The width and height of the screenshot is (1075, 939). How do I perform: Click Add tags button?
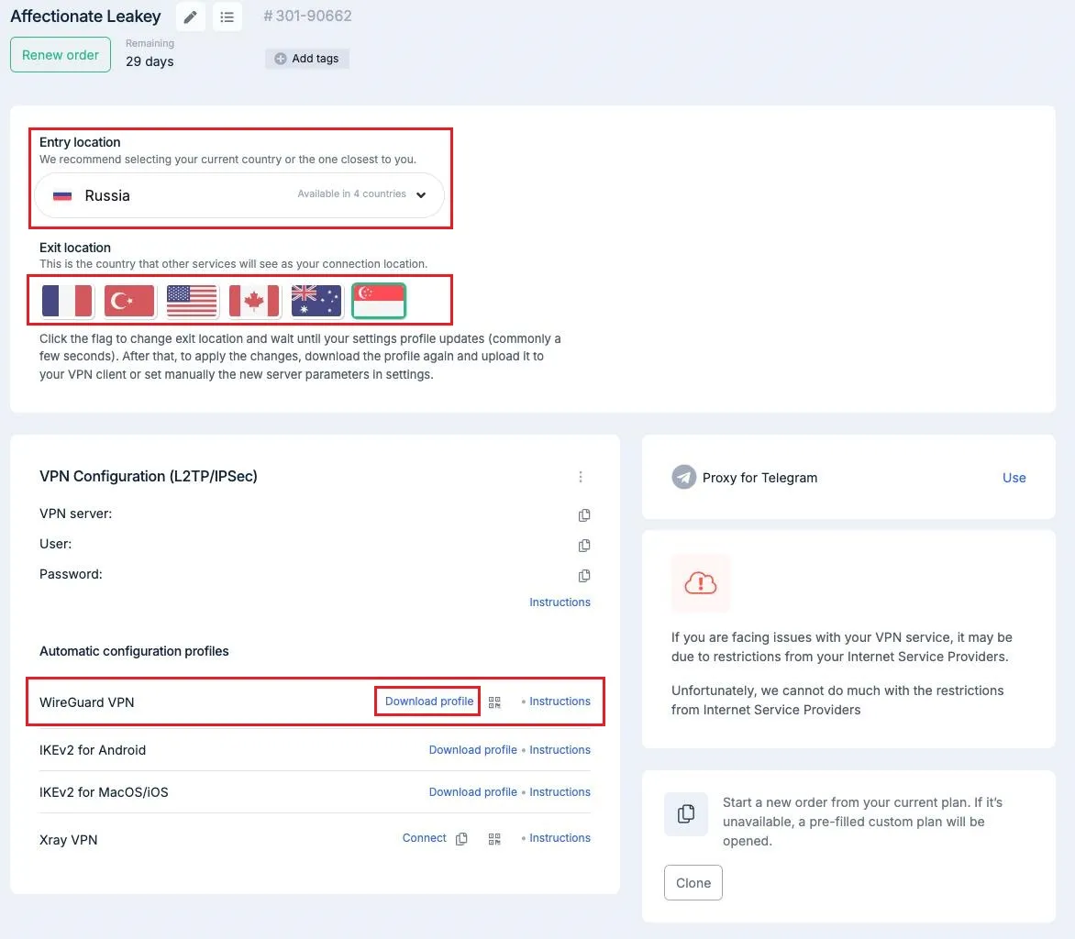pos(307,59)
